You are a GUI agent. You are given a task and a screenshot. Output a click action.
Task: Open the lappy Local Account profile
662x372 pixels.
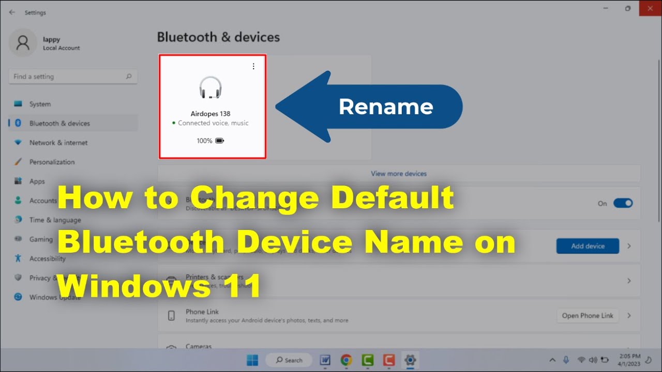click(x=46, y=43)
